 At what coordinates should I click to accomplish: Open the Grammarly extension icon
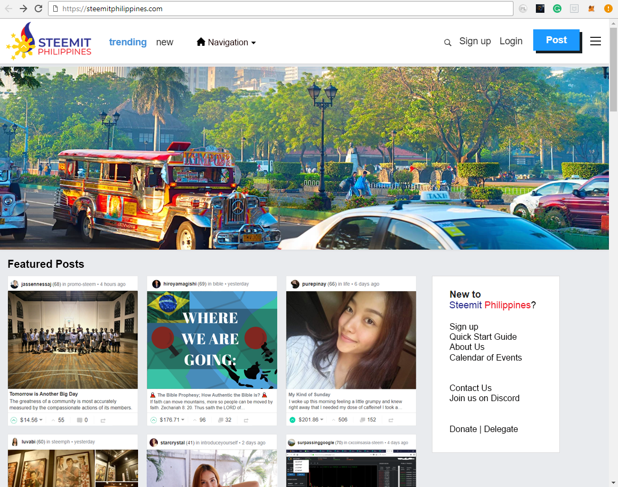click(x=557, y=9)
